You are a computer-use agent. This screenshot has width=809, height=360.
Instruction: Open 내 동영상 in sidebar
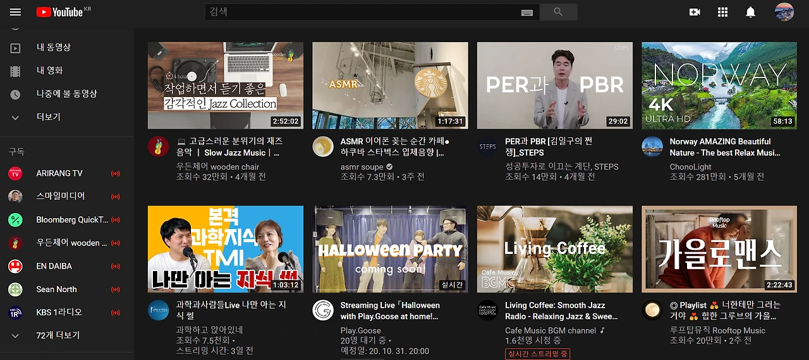(x=67, y=48)
